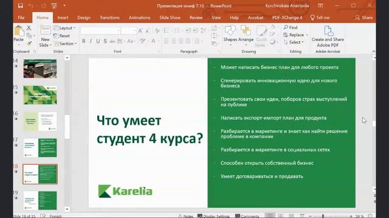Open Change Case dropdown
The image size is (389, 218).
point(131,41)
